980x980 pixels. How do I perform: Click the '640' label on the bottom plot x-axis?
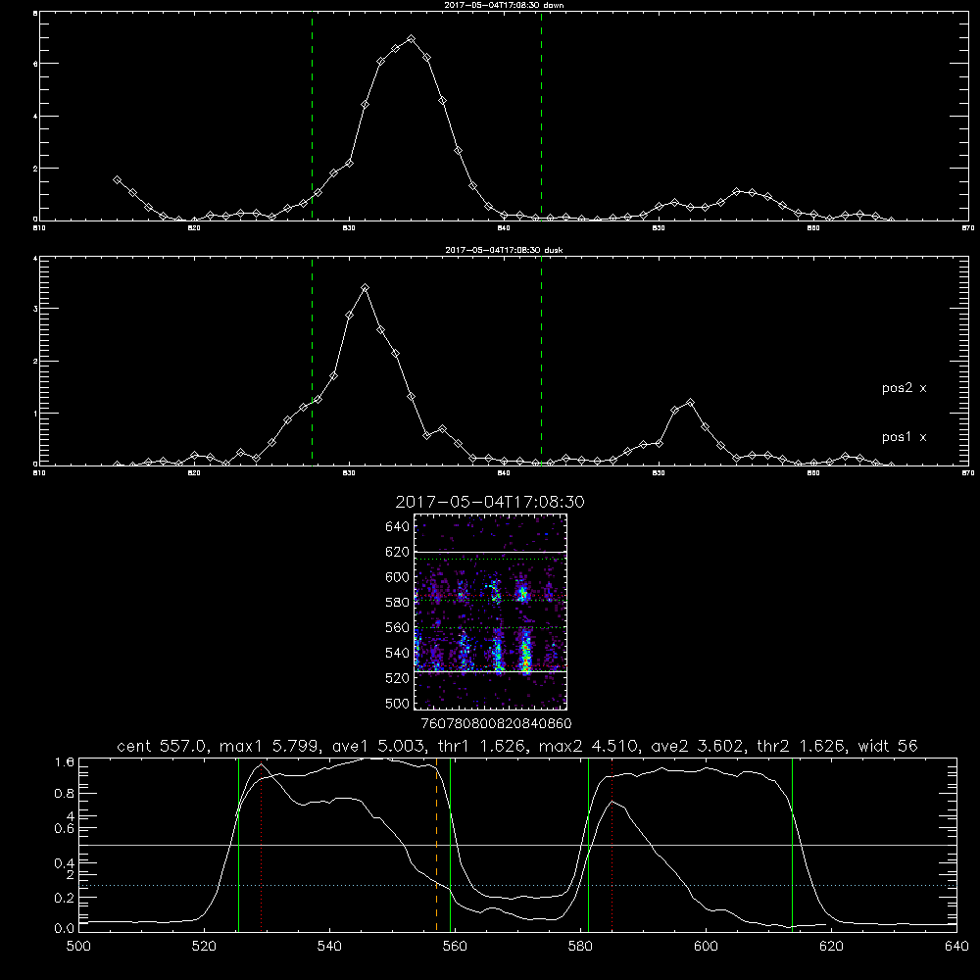coord(956,946)
